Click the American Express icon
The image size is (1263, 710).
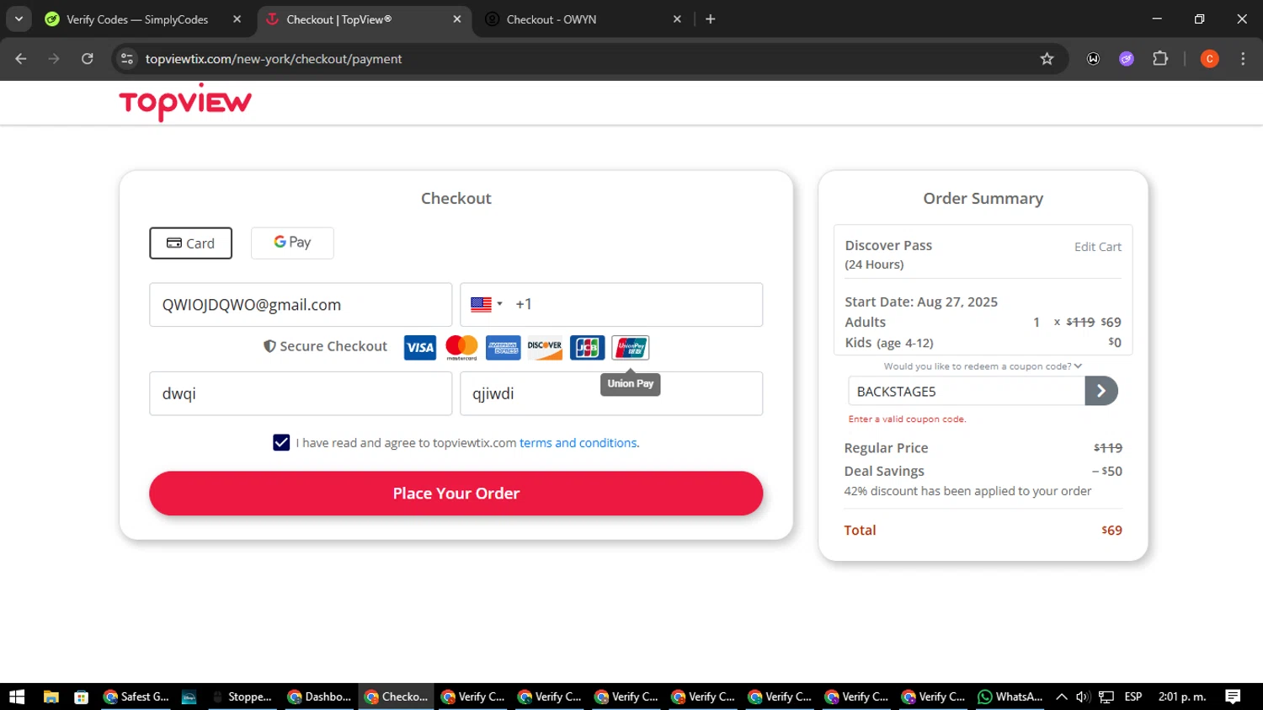coord(504,347)
